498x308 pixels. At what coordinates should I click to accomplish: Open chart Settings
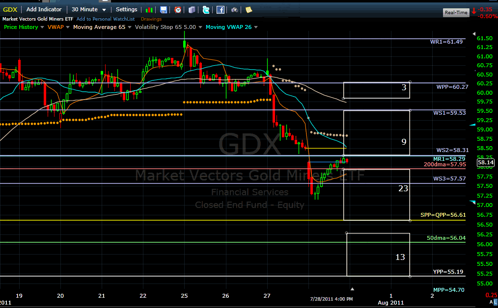click(x=126, y=9)
